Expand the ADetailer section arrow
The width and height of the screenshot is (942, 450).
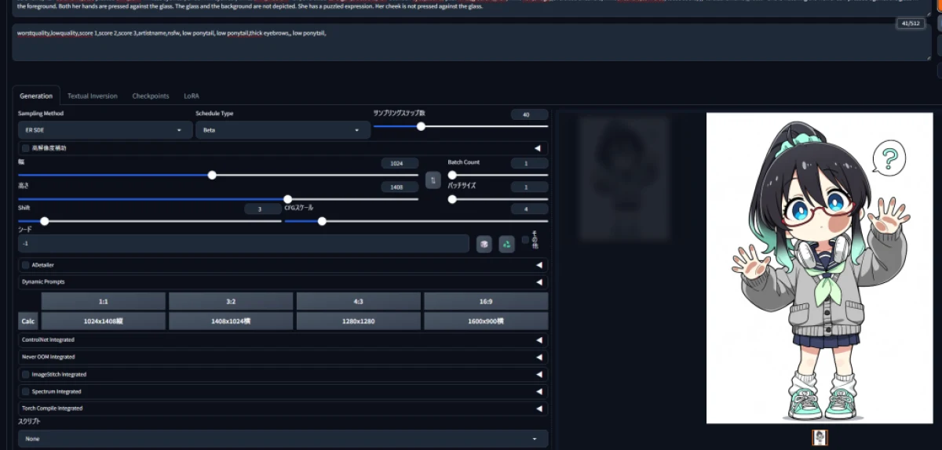pyautogui.click(x=539, y=265)
